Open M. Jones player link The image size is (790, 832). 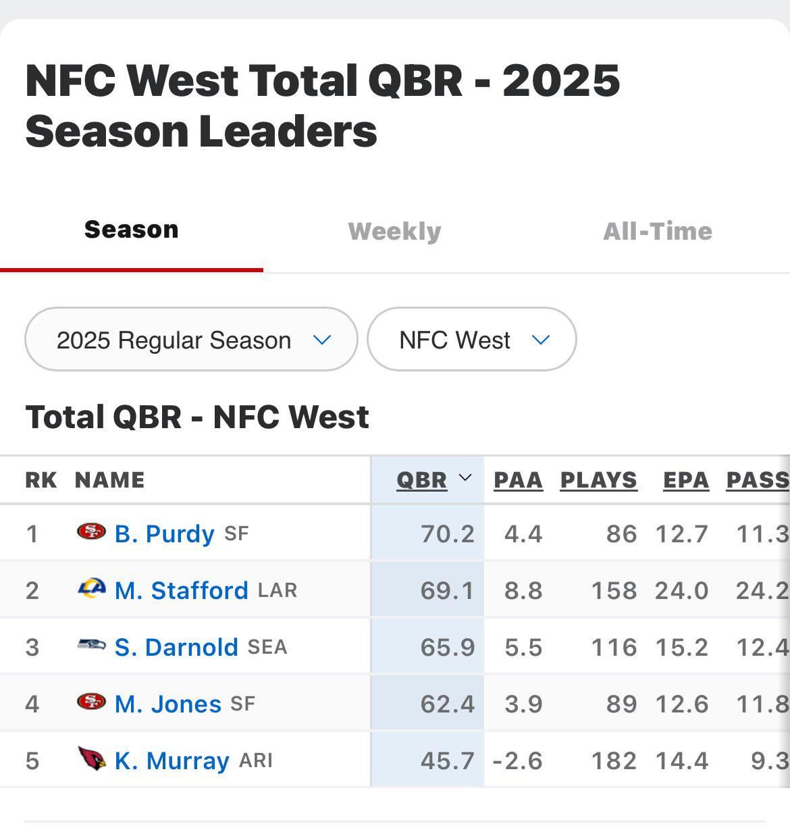[x=167, y=704]
